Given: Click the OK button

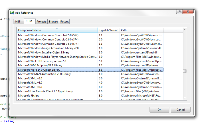Looking at the screenshot, I should tap(159, 110).
